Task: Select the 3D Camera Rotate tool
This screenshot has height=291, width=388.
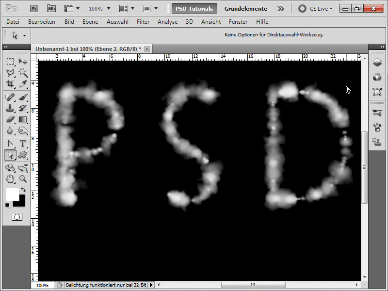Action: click(x=23, y=168)
